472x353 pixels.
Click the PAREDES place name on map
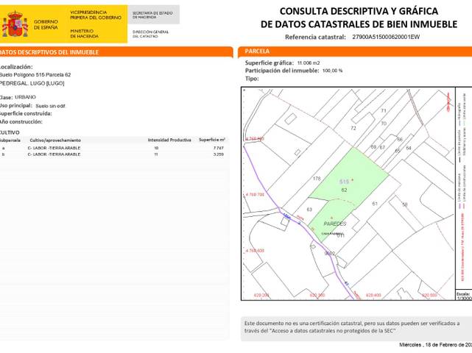point(335,224)
